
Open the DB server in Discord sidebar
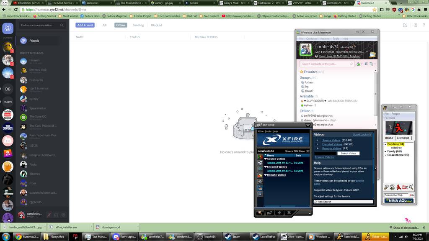[8, 89]
